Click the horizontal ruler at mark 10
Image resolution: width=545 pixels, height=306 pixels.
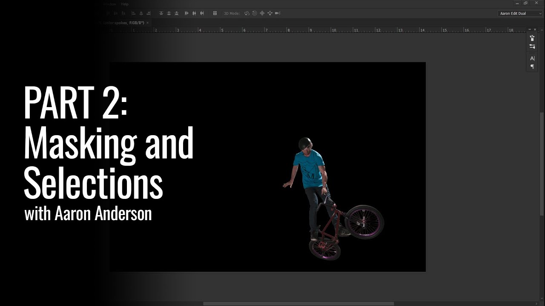pos(334,30)
